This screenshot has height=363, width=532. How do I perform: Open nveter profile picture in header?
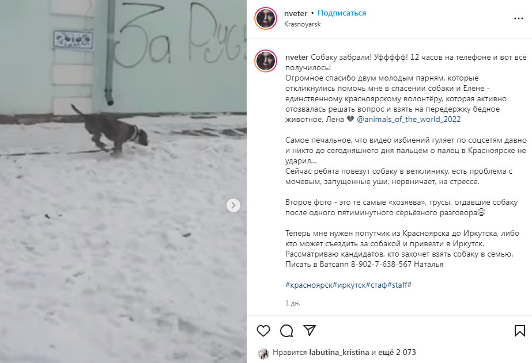266,18
